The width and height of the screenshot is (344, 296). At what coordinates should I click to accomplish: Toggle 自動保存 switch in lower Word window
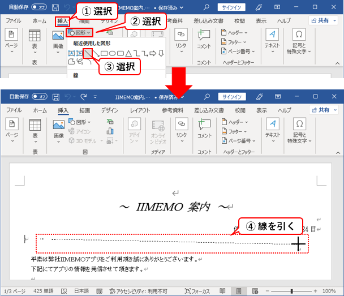(40, 97)
